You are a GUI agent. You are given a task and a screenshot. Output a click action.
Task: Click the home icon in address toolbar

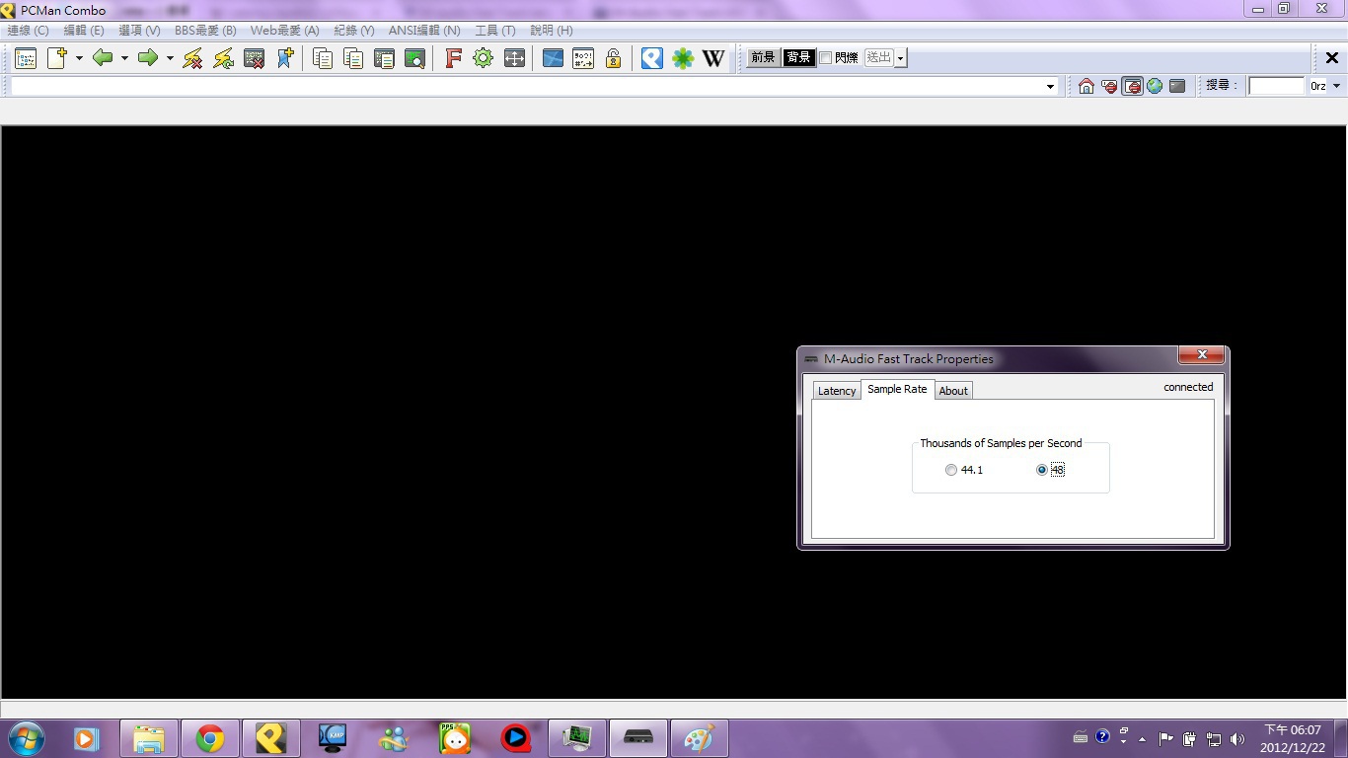tap(1086, 86)
